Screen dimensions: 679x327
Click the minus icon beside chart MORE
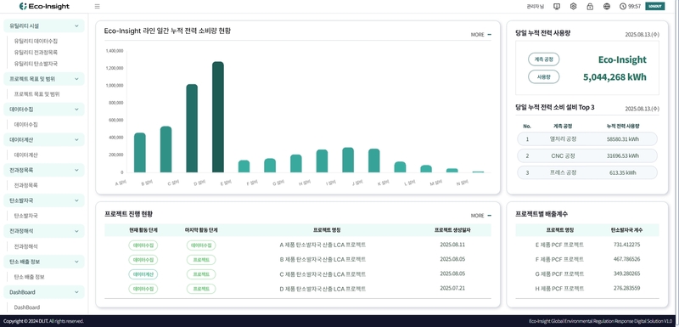(x=490, y=35)
